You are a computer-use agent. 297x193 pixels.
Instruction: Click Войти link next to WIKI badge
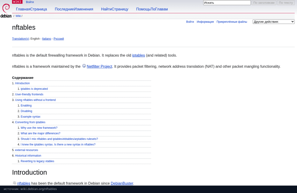(x=30, y=2)
